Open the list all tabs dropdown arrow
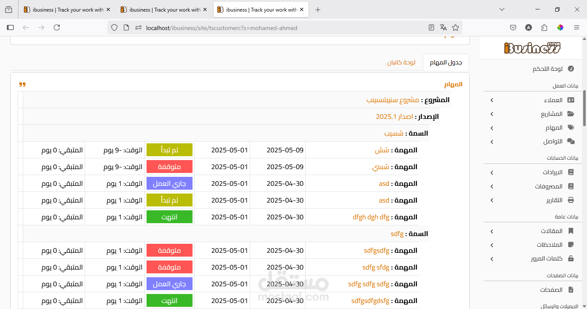Viewport: 587px width, 309px height. (502, 9)
